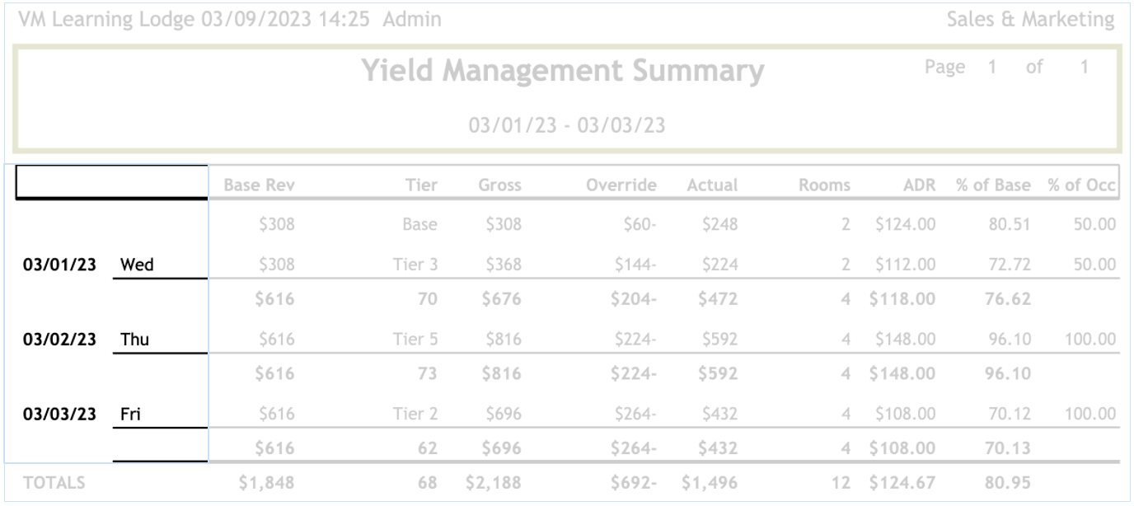The width and height of the screenshot is (1134, 506).
Task: Click the Sales & Marketing heading
Action: click(x=1030, y=20)
